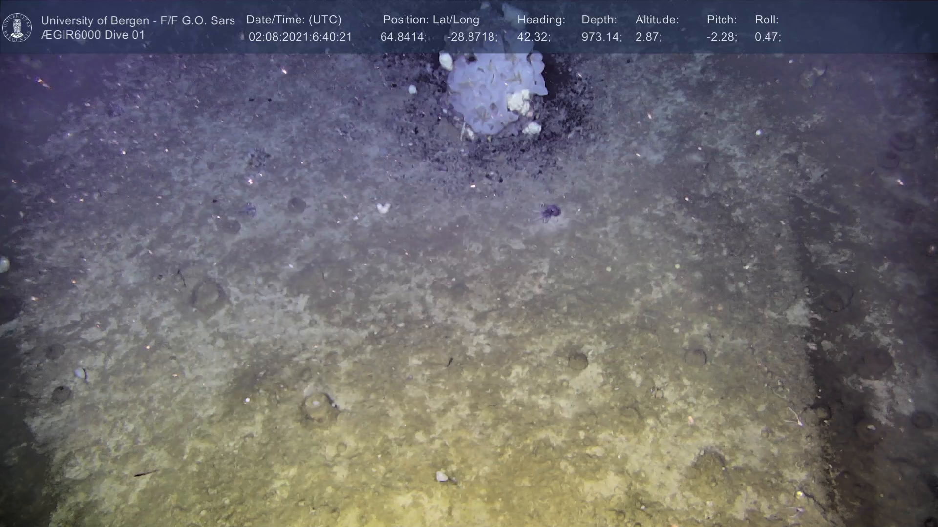Screen dimensions: 938x527
Task: Click the University of Bergen seal logo
Action: pos(17,27)
